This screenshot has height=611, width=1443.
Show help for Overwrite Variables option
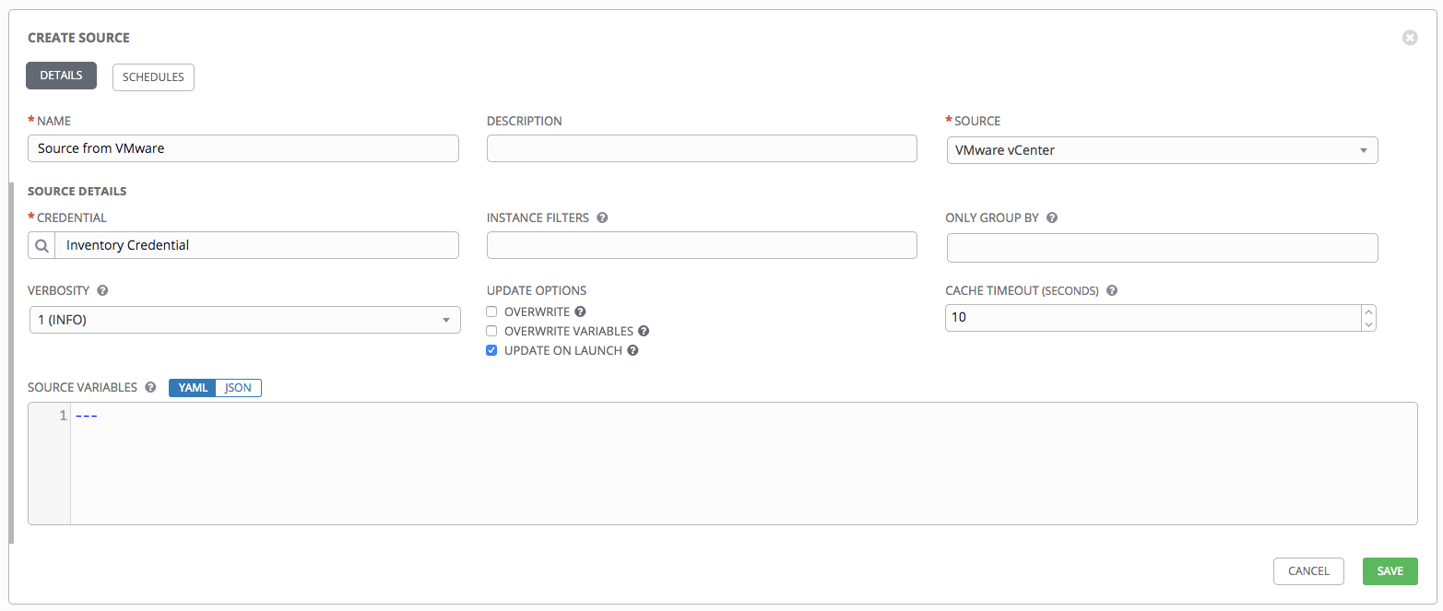click(644, 331)
